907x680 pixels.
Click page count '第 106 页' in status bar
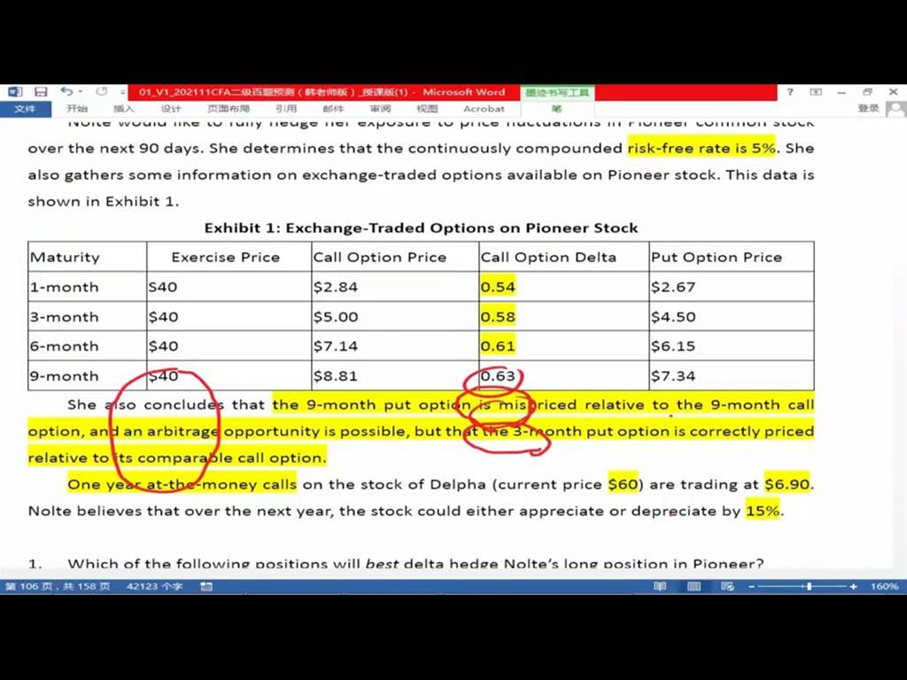pos(58,586)
